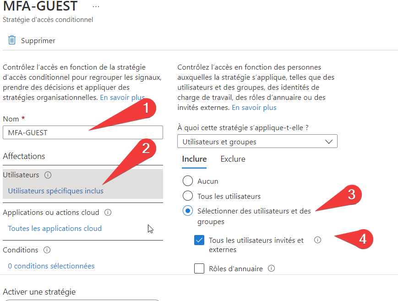This screenshot has width=398, height=301.
Task: Open the ellipsis menu beside MFA-GUEST title
Action: point(96,6)
